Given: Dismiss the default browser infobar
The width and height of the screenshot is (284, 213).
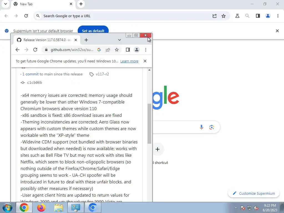Looking at the screenshot, I should pos(277,31).
